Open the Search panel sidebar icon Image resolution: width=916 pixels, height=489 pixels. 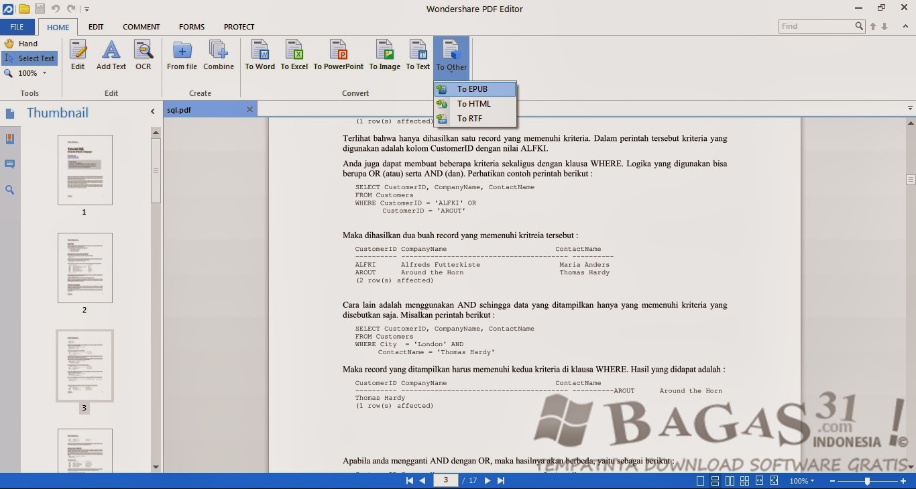[x=10, y=190]
